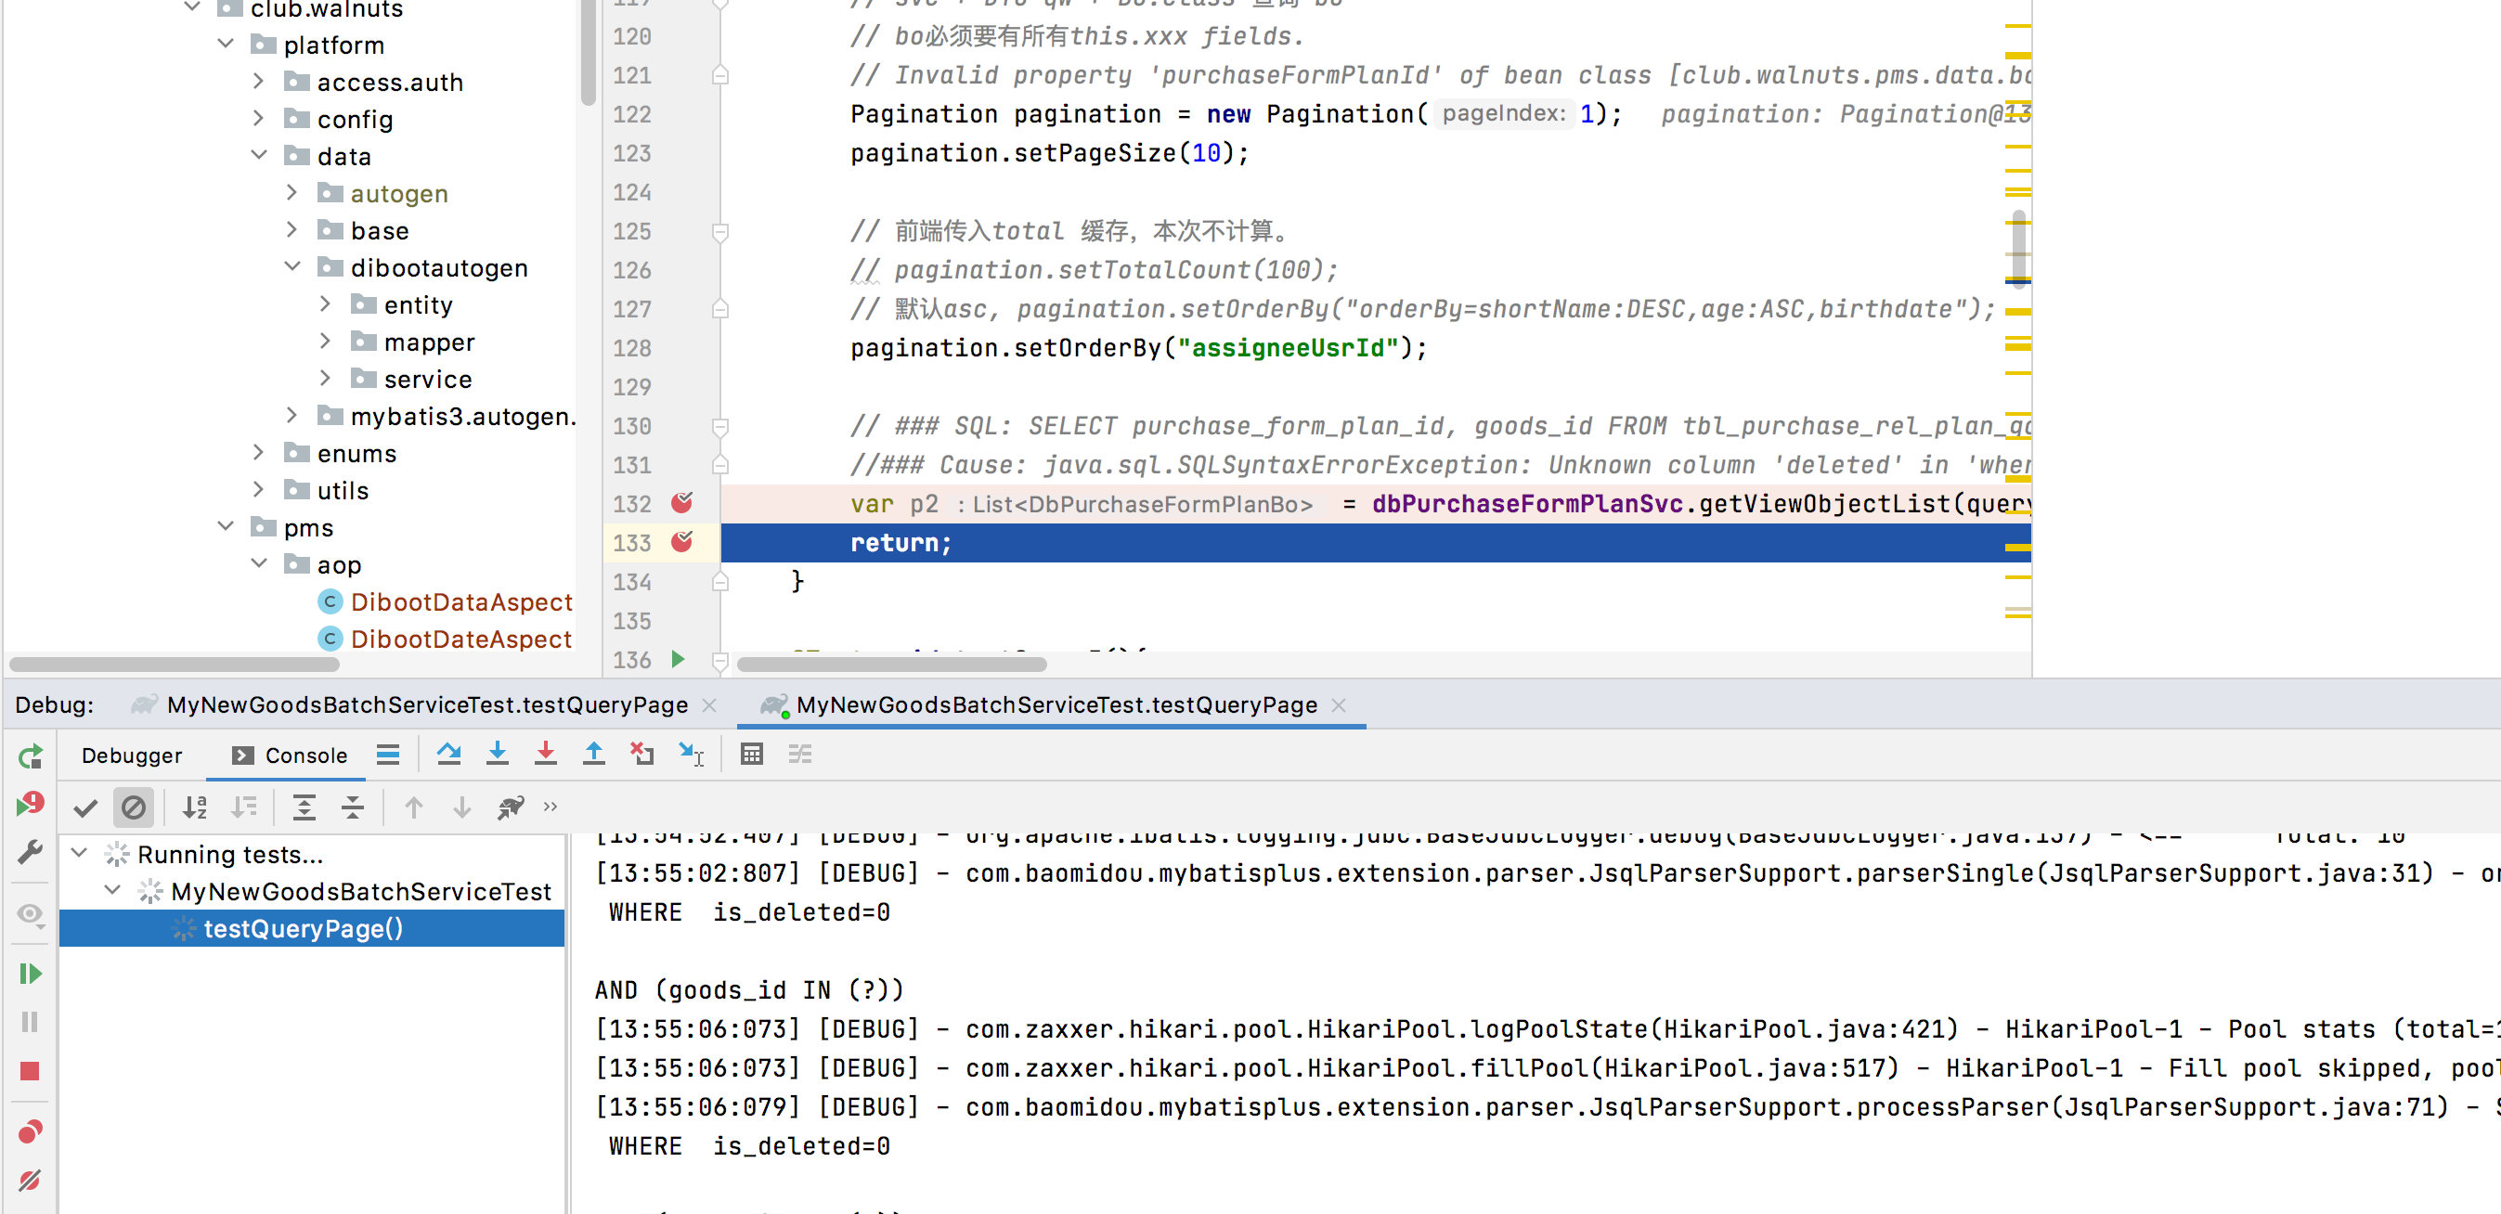The width and height of the screenshot is (2501, 1214).
Task: Select testQueryPage() in the test tree
Action: pos(303,928)
